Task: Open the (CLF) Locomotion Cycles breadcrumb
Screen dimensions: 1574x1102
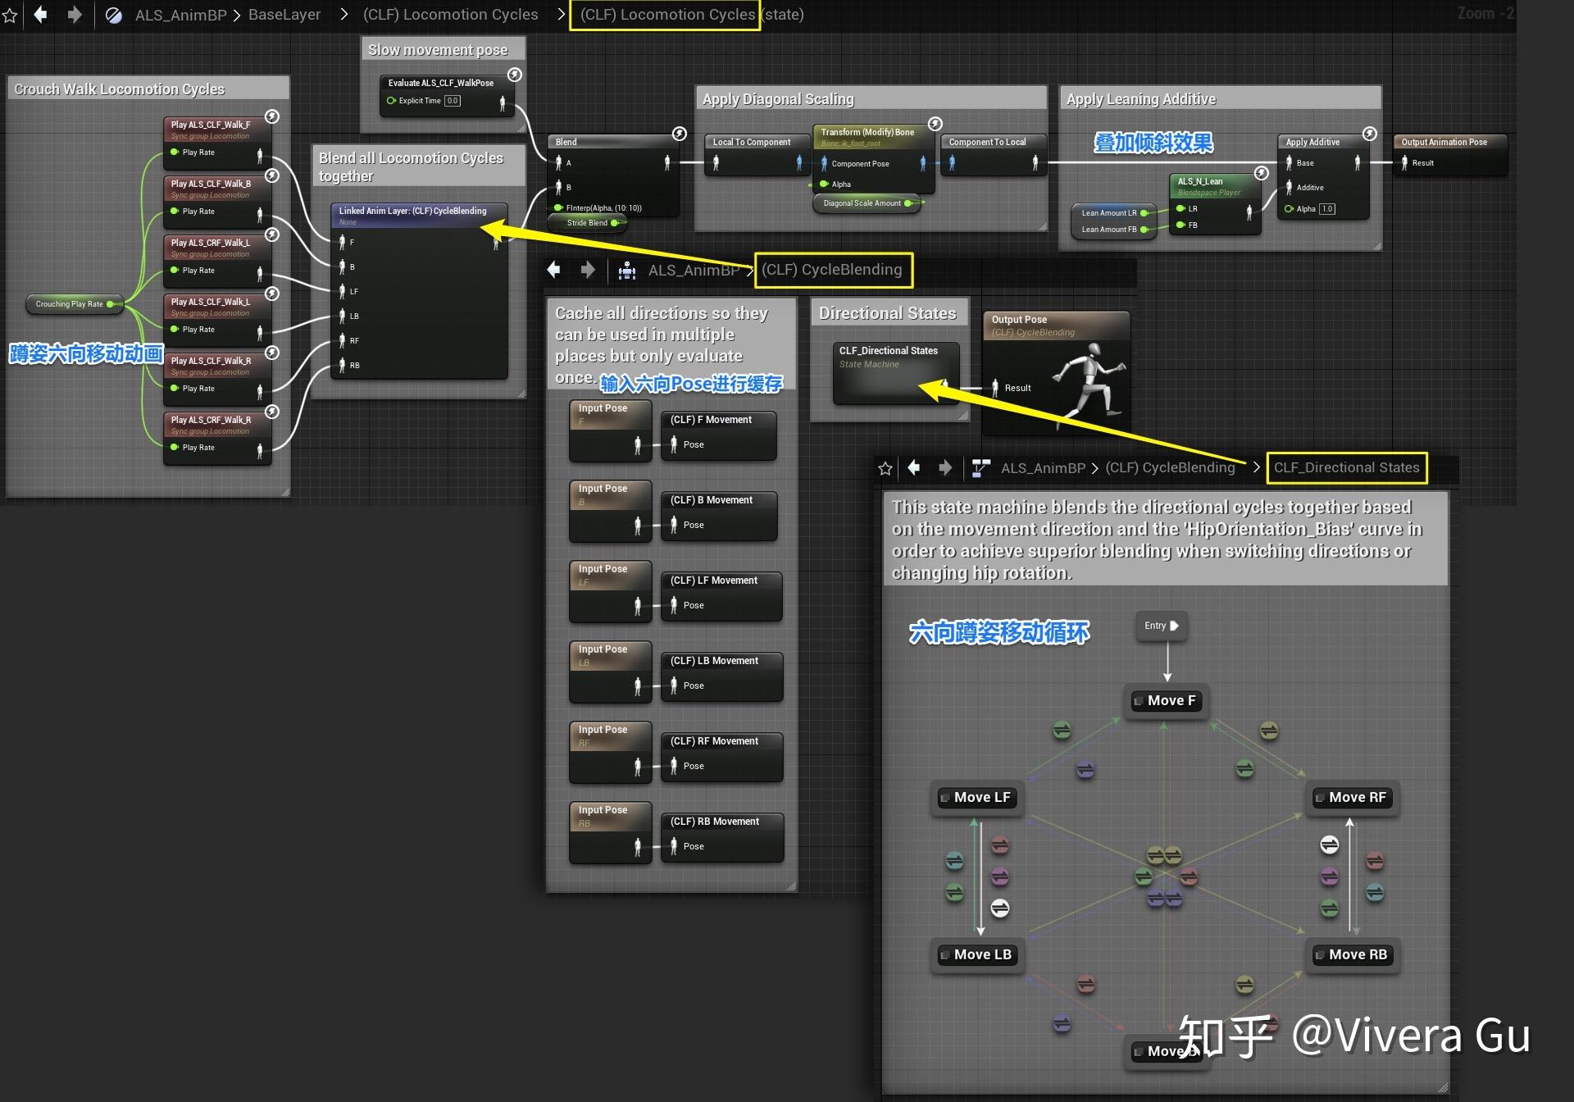Action: [x=451, y=14]
